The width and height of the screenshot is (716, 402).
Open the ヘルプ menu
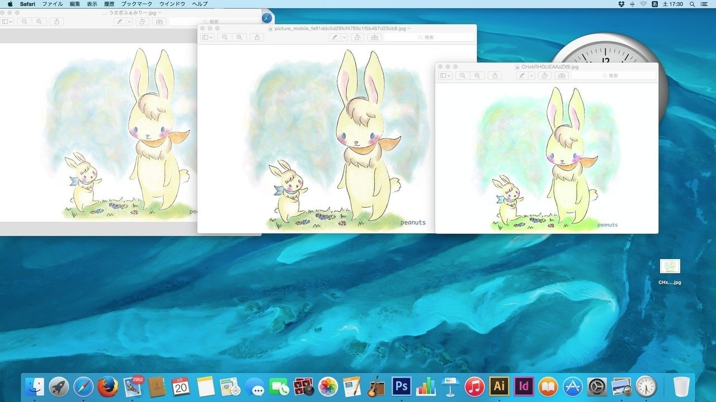(x=200, y=4)
